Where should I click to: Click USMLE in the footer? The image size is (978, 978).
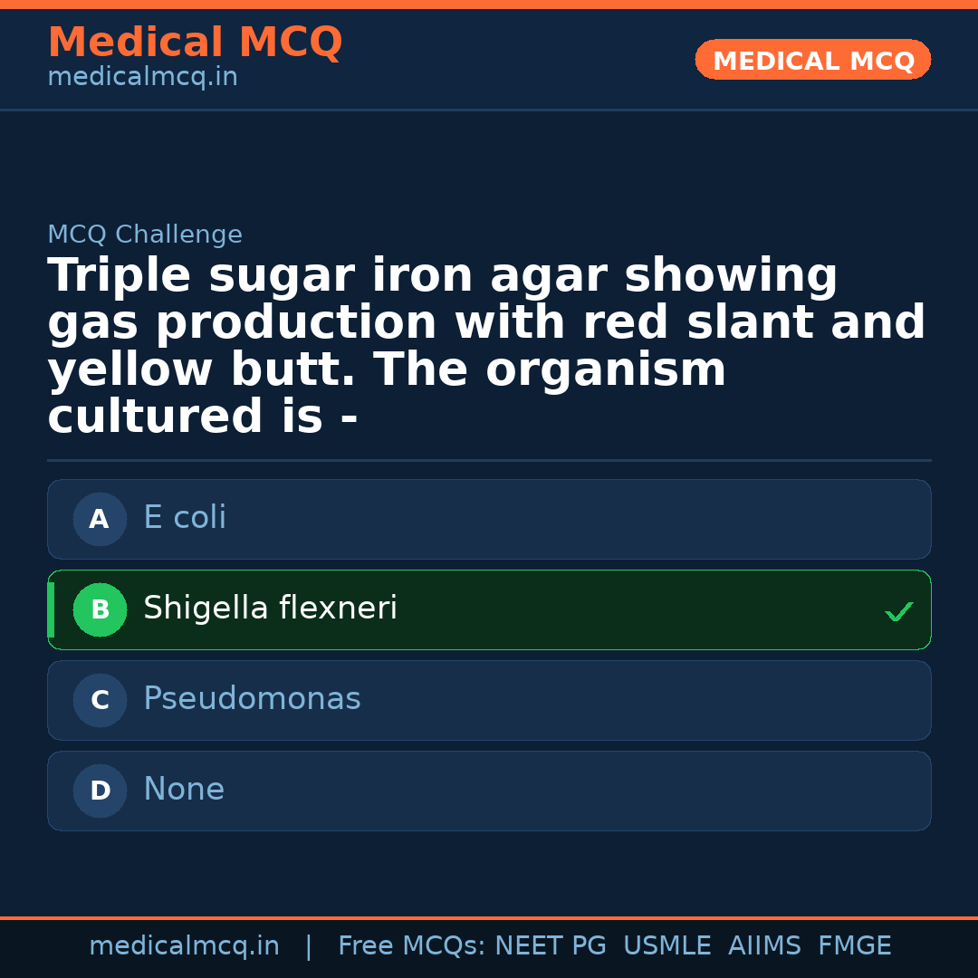(666, 946)
